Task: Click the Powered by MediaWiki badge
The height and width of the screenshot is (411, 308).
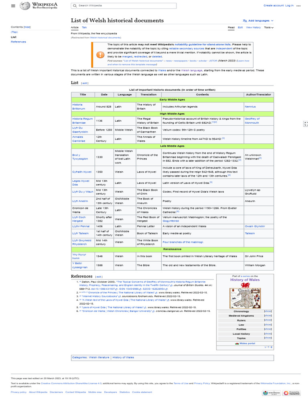Action: click(291, 393)
